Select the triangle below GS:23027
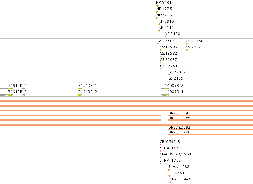This screenshot has width=253, height=184. pos(169,75)
